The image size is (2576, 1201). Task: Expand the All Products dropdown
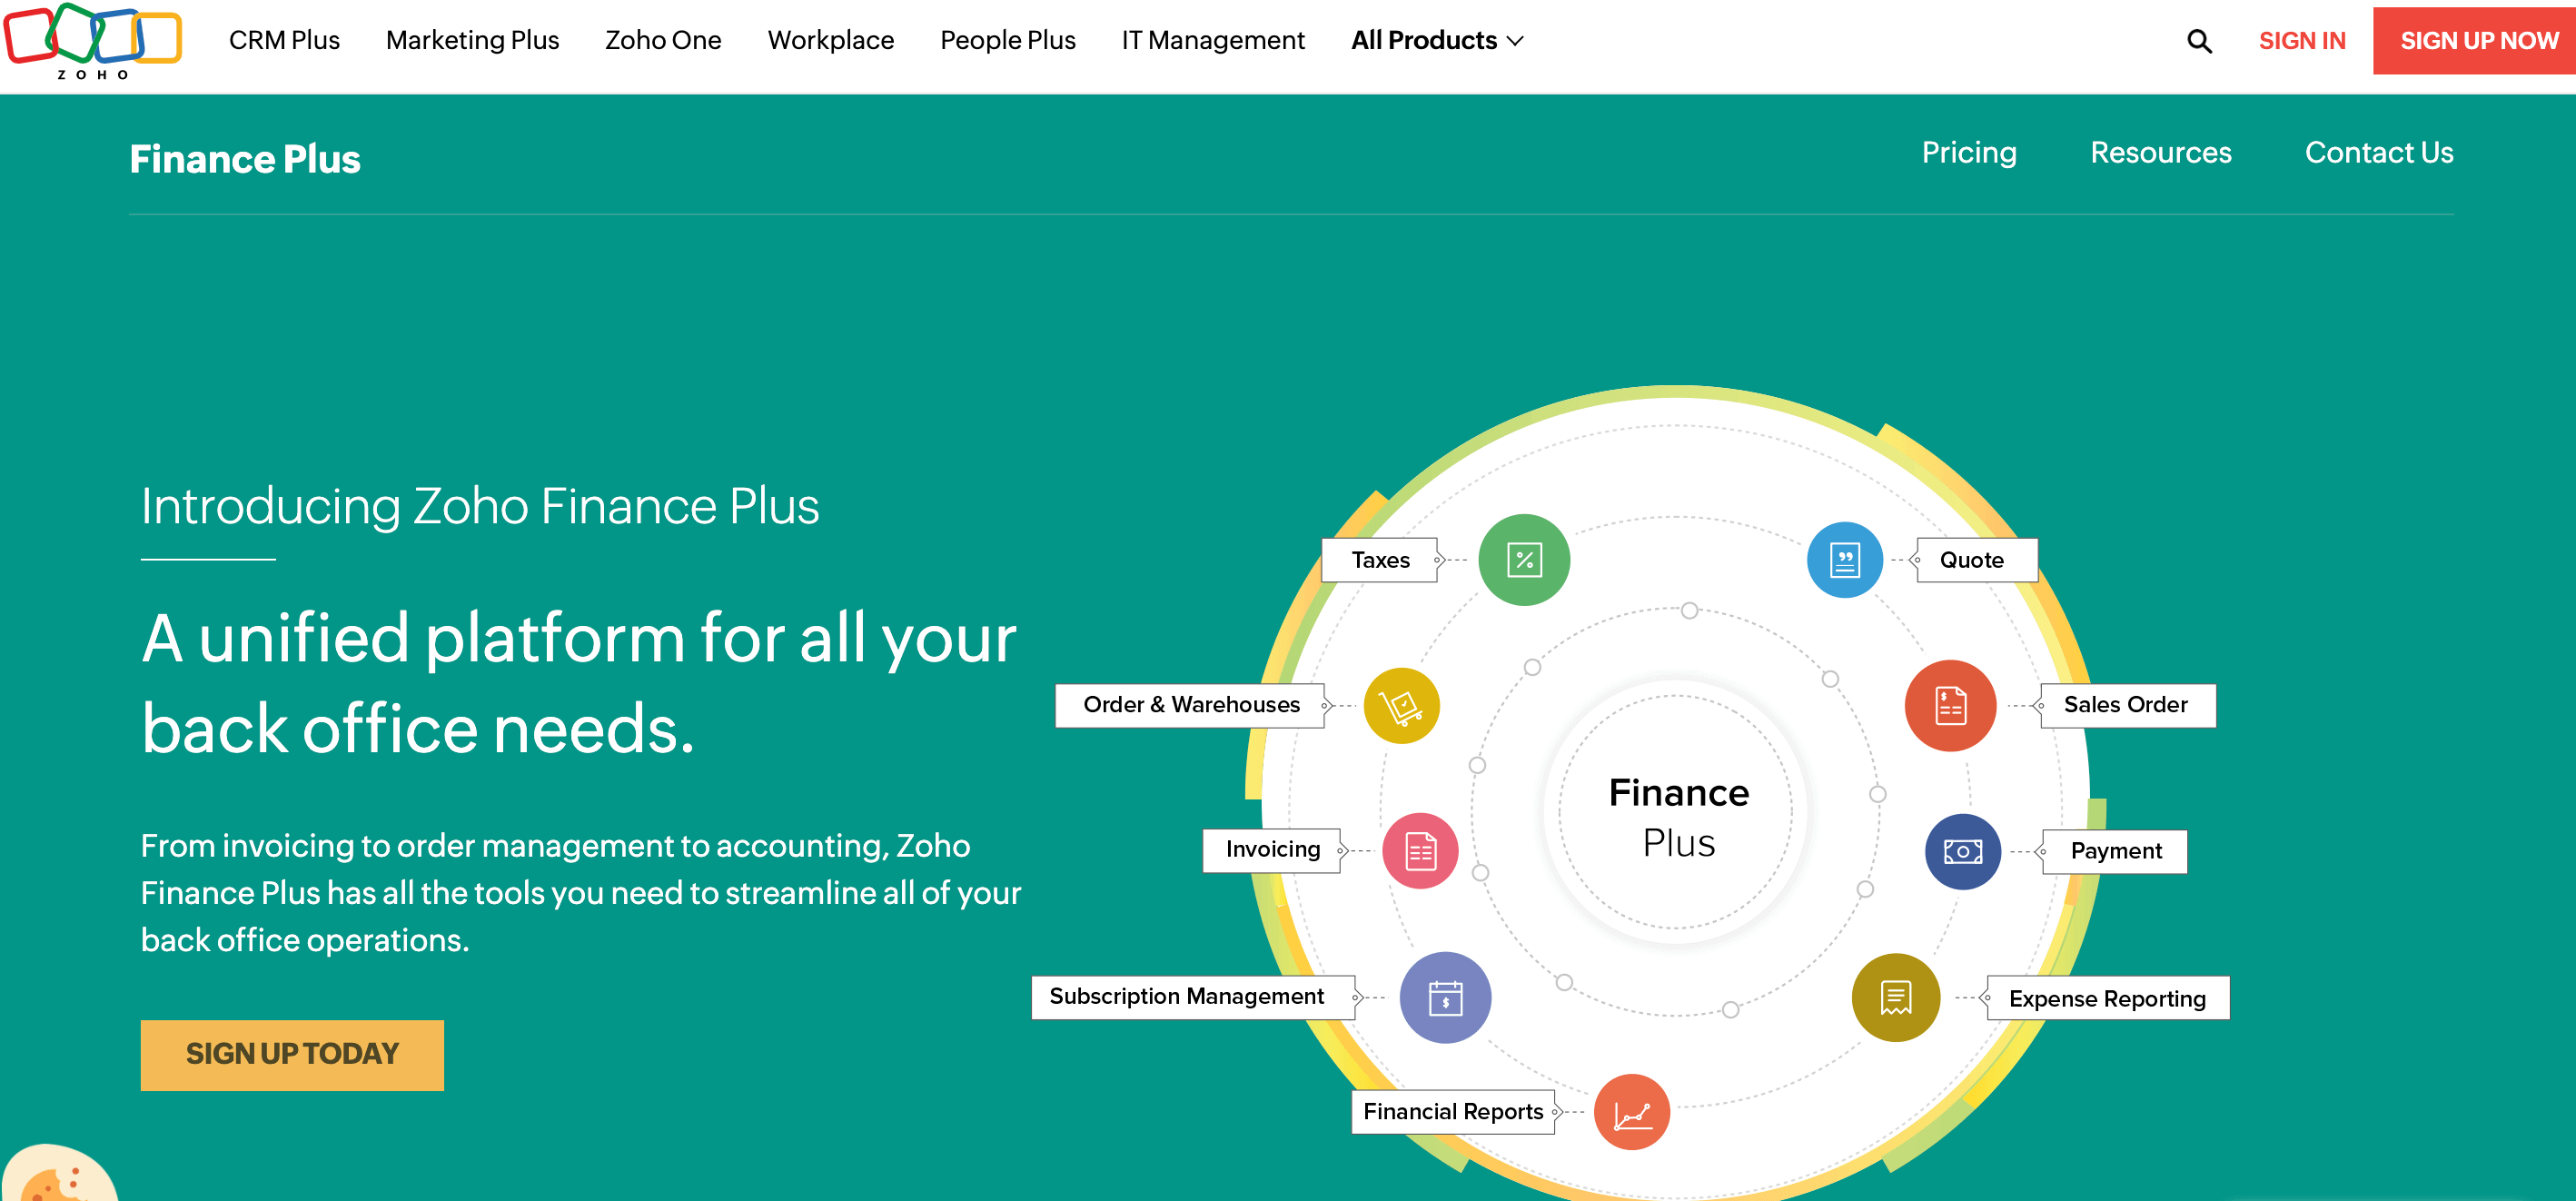coord(1436,41)
